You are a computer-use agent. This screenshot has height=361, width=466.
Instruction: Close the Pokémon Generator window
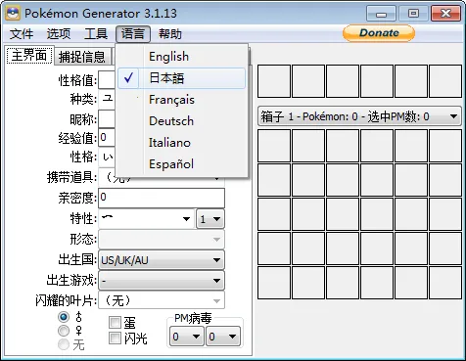[445, 14]
